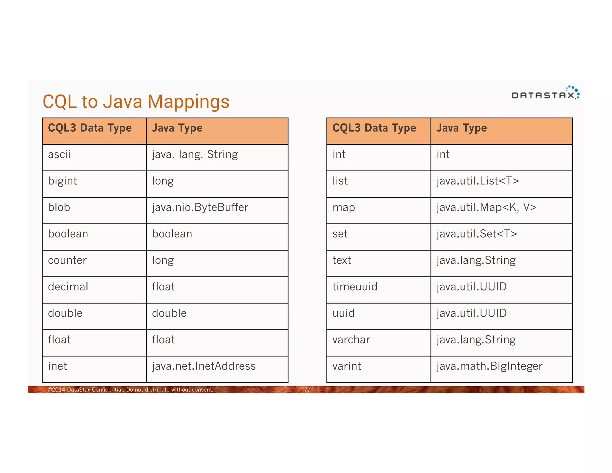This screenshot has width=612, height=473.
Task: Click slide page number 77
Action: pyautogui.click(x=307, y=390)
